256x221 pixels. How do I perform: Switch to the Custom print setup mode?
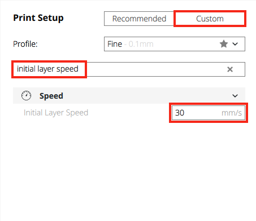tap(210, 19)
